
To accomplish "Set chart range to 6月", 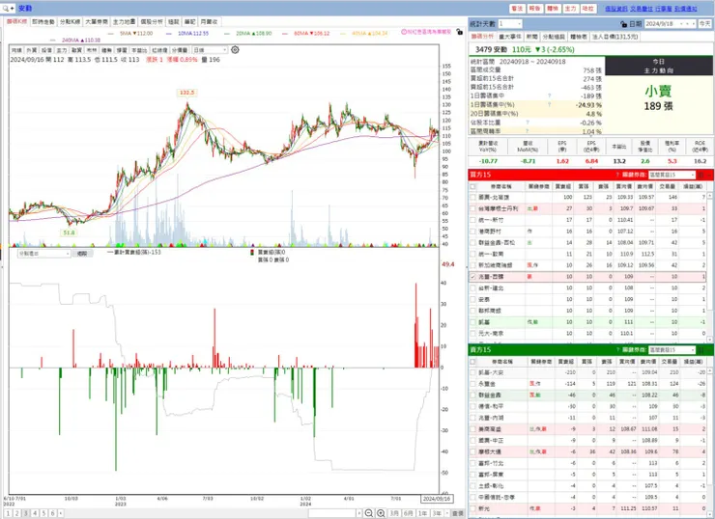I will pos(408,513).
